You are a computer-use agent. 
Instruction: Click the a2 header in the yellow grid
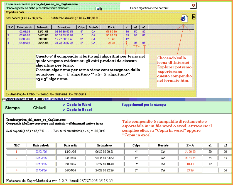click(x=136, y=27)
